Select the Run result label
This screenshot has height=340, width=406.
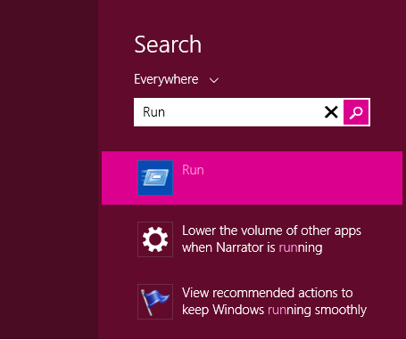pyautogui.click(x=193, y=170)
